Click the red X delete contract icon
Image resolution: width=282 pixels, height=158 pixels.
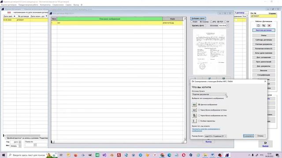(x=269, y=25)
